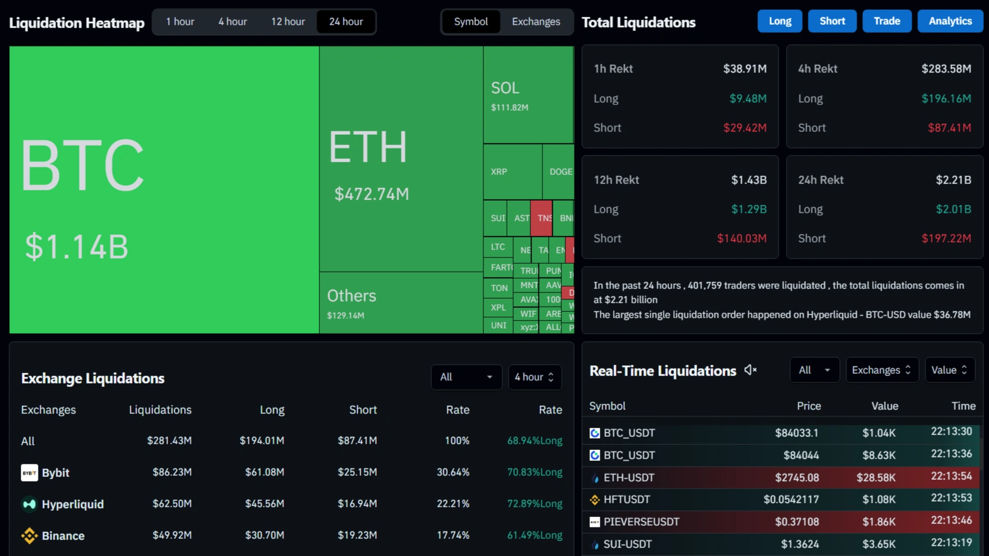Click the PIEVERSEUSDT row exchange icon
The width and height of the screenshot is (989, 556).
click(595, 522)
